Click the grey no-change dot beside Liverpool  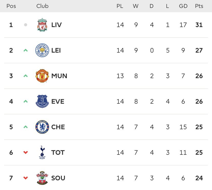[26, 25]
